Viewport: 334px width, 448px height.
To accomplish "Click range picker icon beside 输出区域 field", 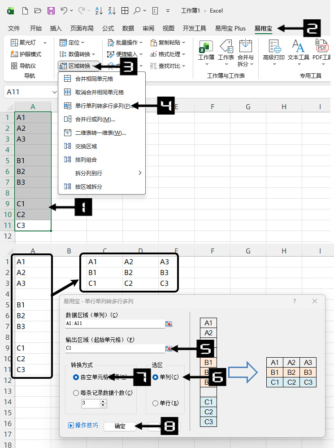I will pos(169,348).
